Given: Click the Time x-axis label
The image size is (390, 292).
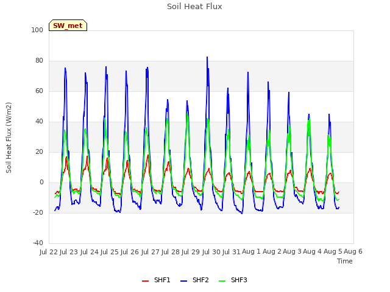Looking at the screenshot, I should click(x=344, y=261).
